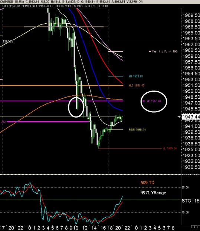
Task: Click 1945.50 on the price axis
Action: (191, 109)
